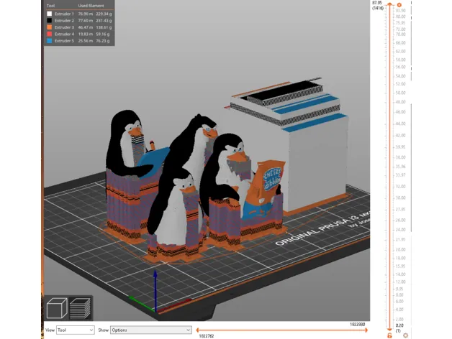
Task: Click the blue Z axis arrow
Action: pyautogui.click(x=155, y=284)
